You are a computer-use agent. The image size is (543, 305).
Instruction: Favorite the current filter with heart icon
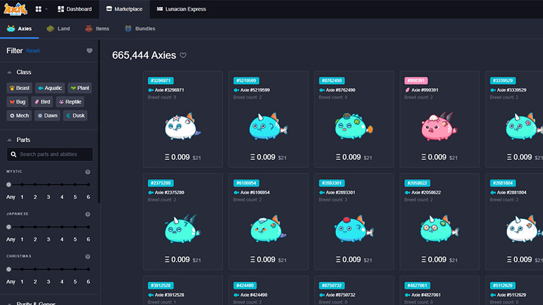[90, 51]
